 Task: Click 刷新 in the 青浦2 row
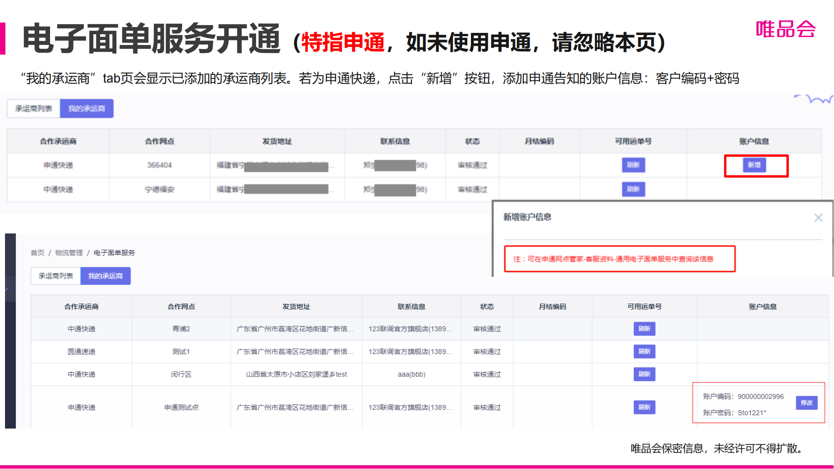[644, 329]
